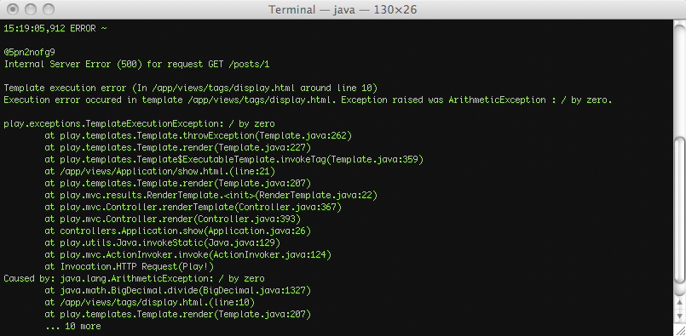Click the @5pn2nofg9 error ID text
The width and height of the screenshot is (686, 336).
[29, 53]
